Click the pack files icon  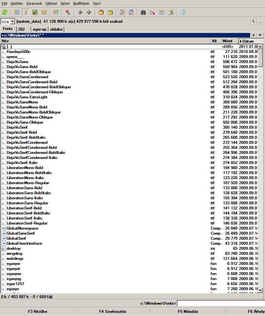tap(101, 13)
